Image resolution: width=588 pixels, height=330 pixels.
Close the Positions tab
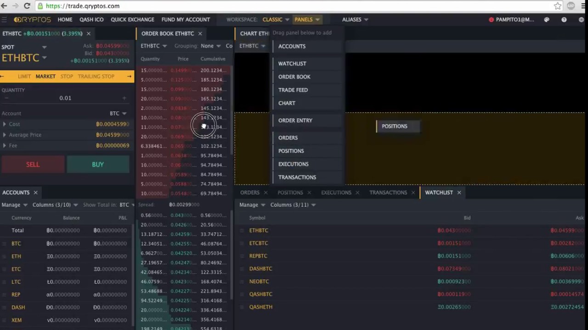point(309,192)
